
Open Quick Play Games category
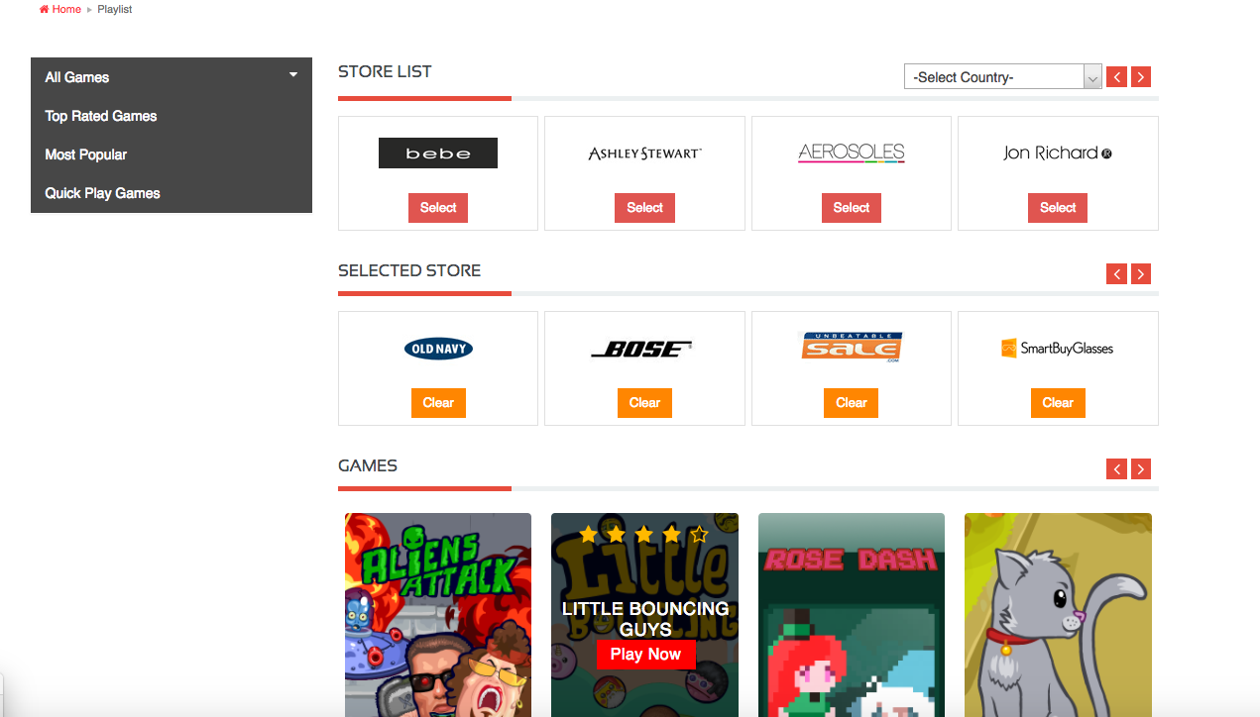click(x=103, y=193)
